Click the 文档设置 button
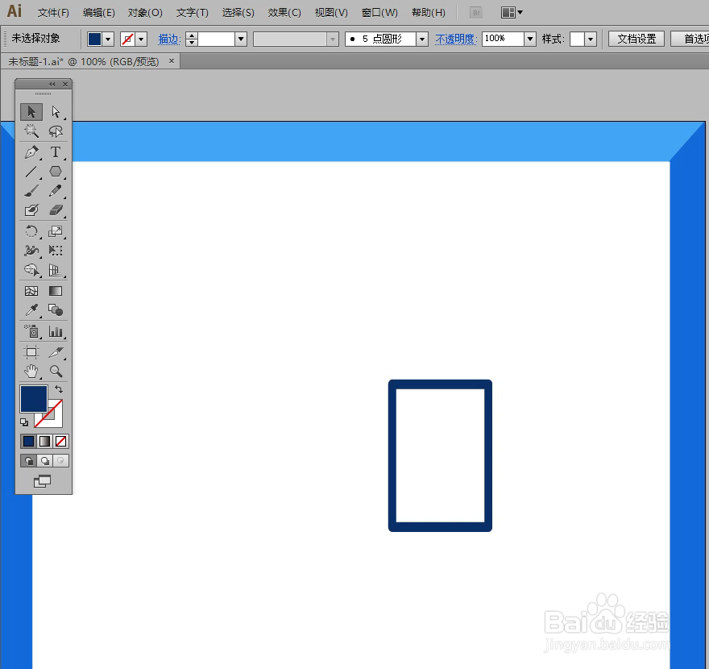 [636, 39]
